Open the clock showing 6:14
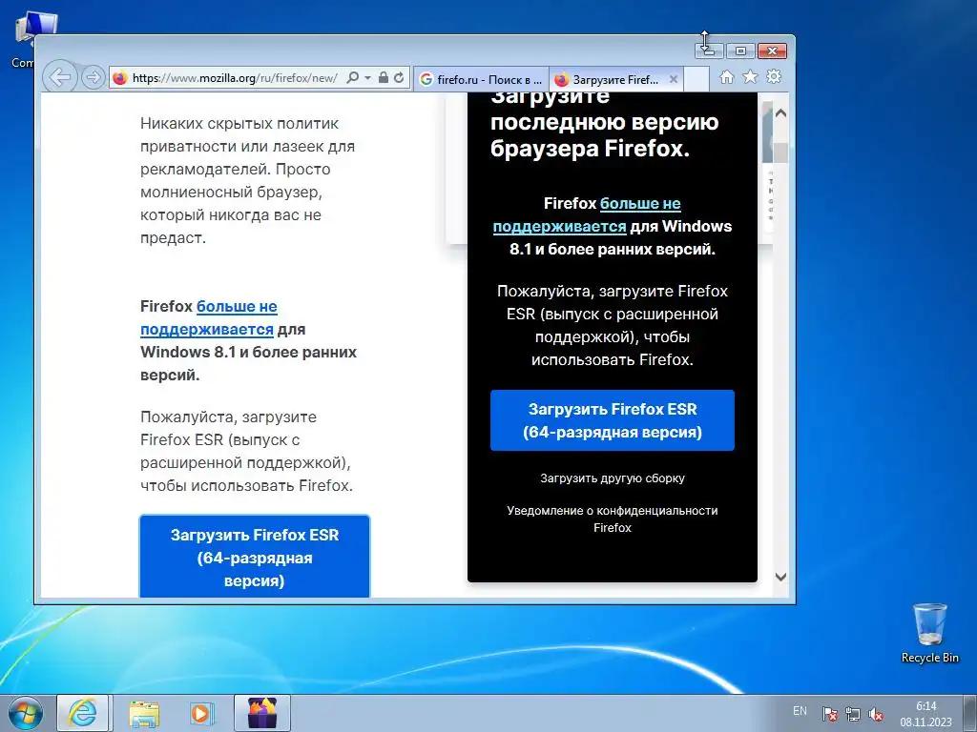The height and width of the screenshot is (732, 977). click(x=925, y=714)
